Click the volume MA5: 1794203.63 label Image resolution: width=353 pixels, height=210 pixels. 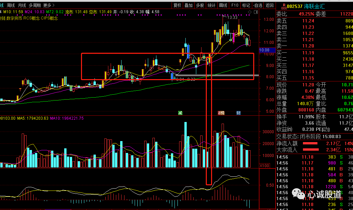coord(33,118)
